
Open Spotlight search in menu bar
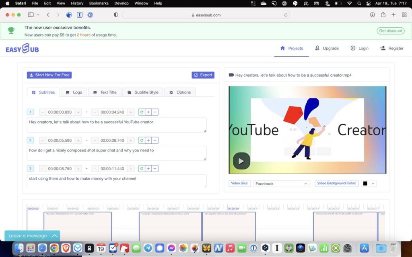tap(359, 3)
